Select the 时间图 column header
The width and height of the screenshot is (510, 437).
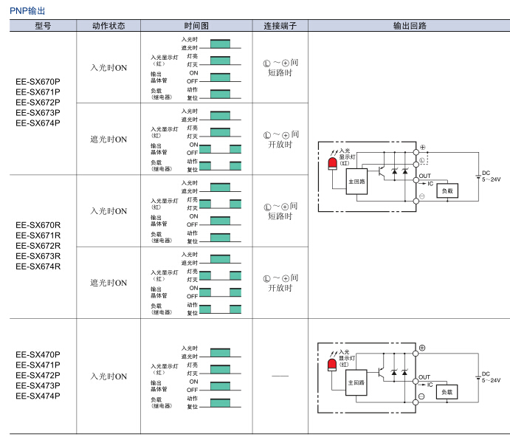[196, 26]
